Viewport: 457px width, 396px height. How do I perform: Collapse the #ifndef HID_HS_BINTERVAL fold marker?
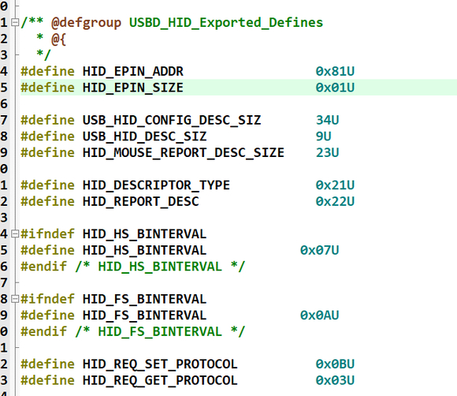[x=15, y=233]
